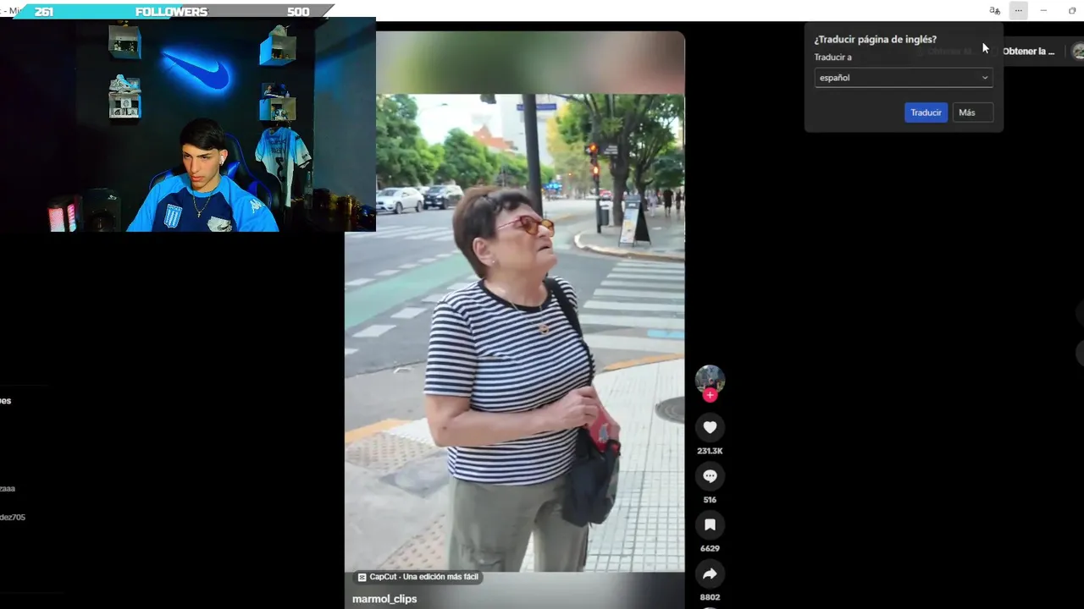Viewport: 1084px width, 609px height.
Task: Save the video with the bookmark icon
Action: [x=710, y=525]
